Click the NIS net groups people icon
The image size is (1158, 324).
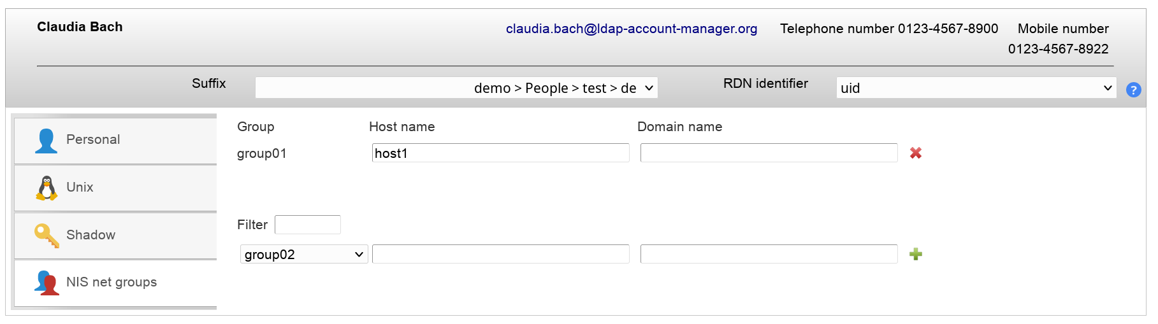47,282
